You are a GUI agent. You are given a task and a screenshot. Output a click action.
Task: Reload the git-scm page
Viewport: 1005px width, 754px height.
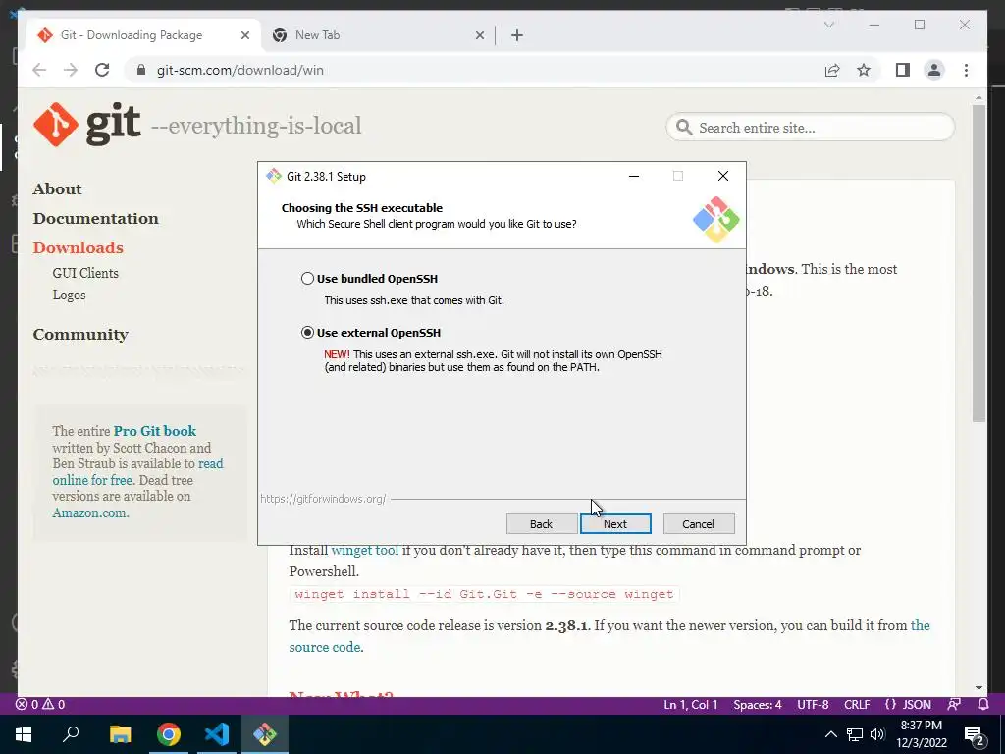[102, 70]
